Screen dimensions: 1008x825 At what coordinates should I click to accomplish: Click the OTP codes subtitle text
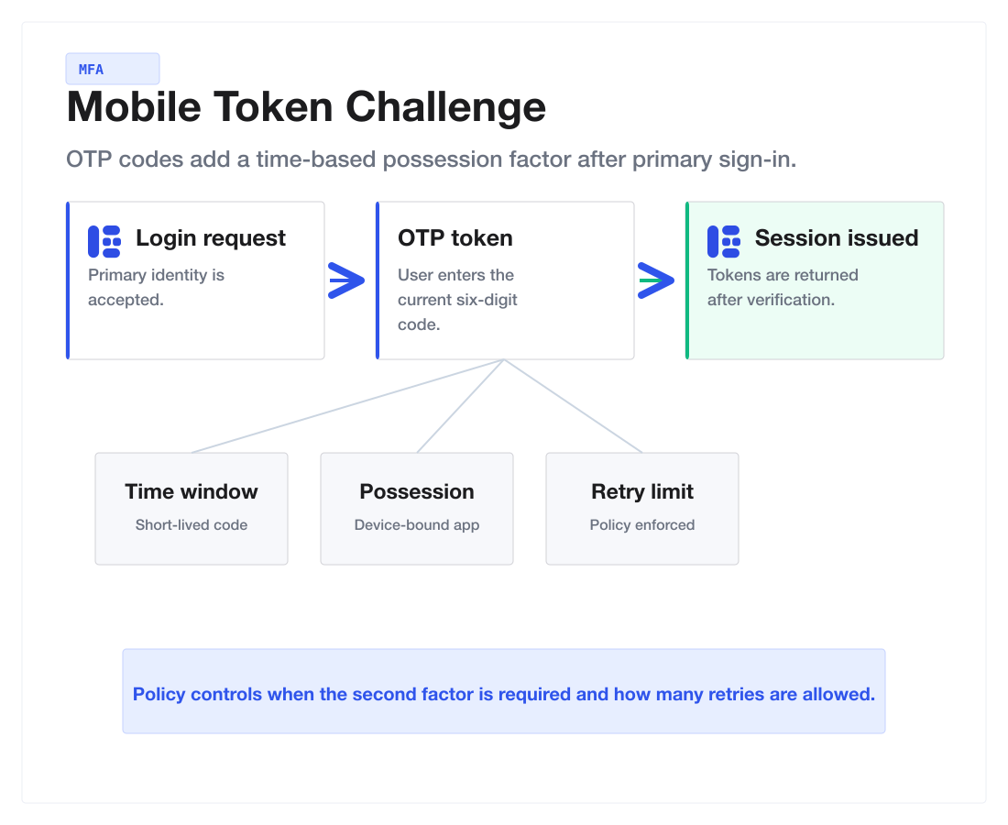click(432, 159)
